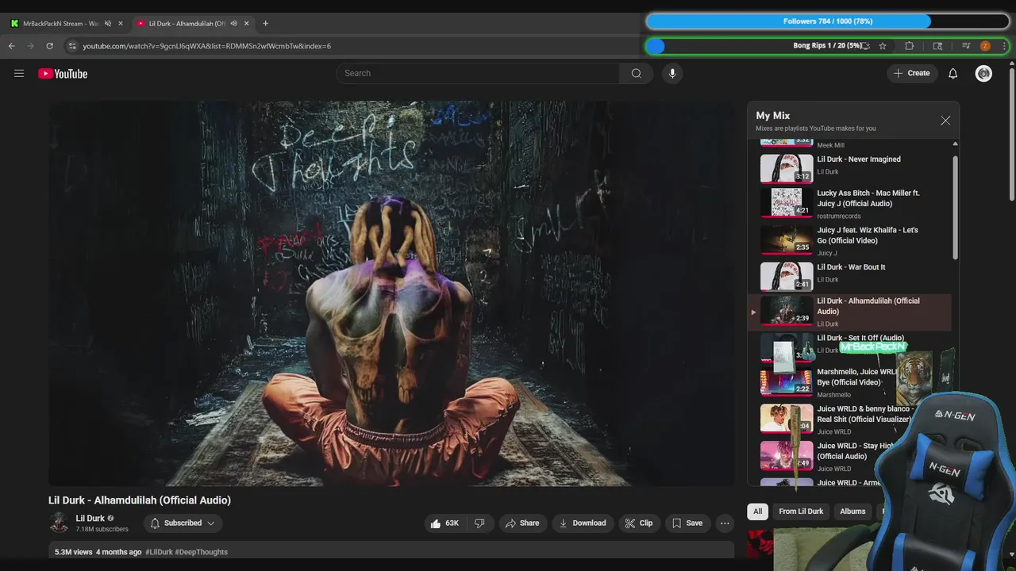Click the Lil Durk channel avatar

(59, 523)
